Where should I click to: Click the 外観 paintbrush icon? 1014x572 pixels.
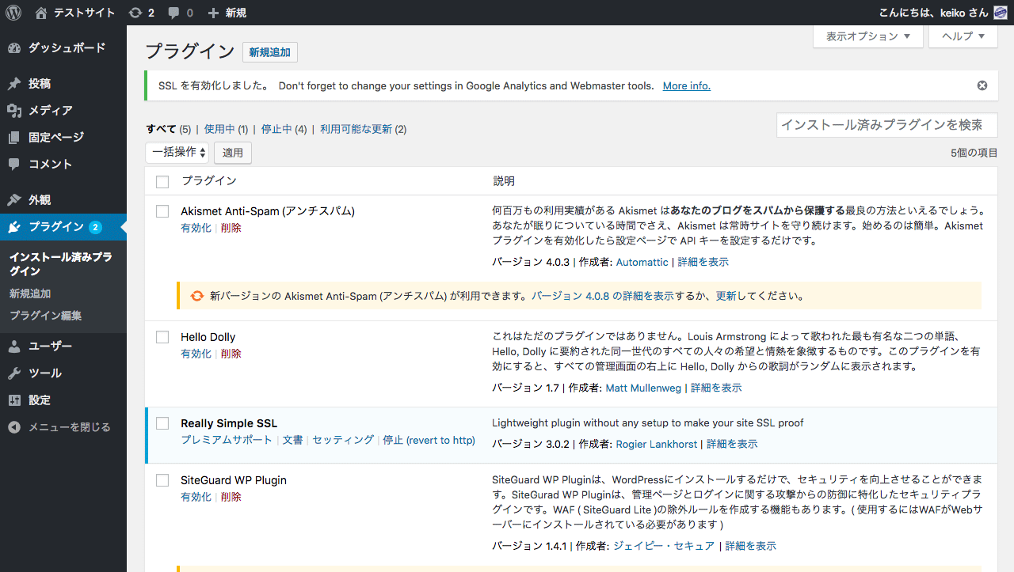tap(14, 199)
